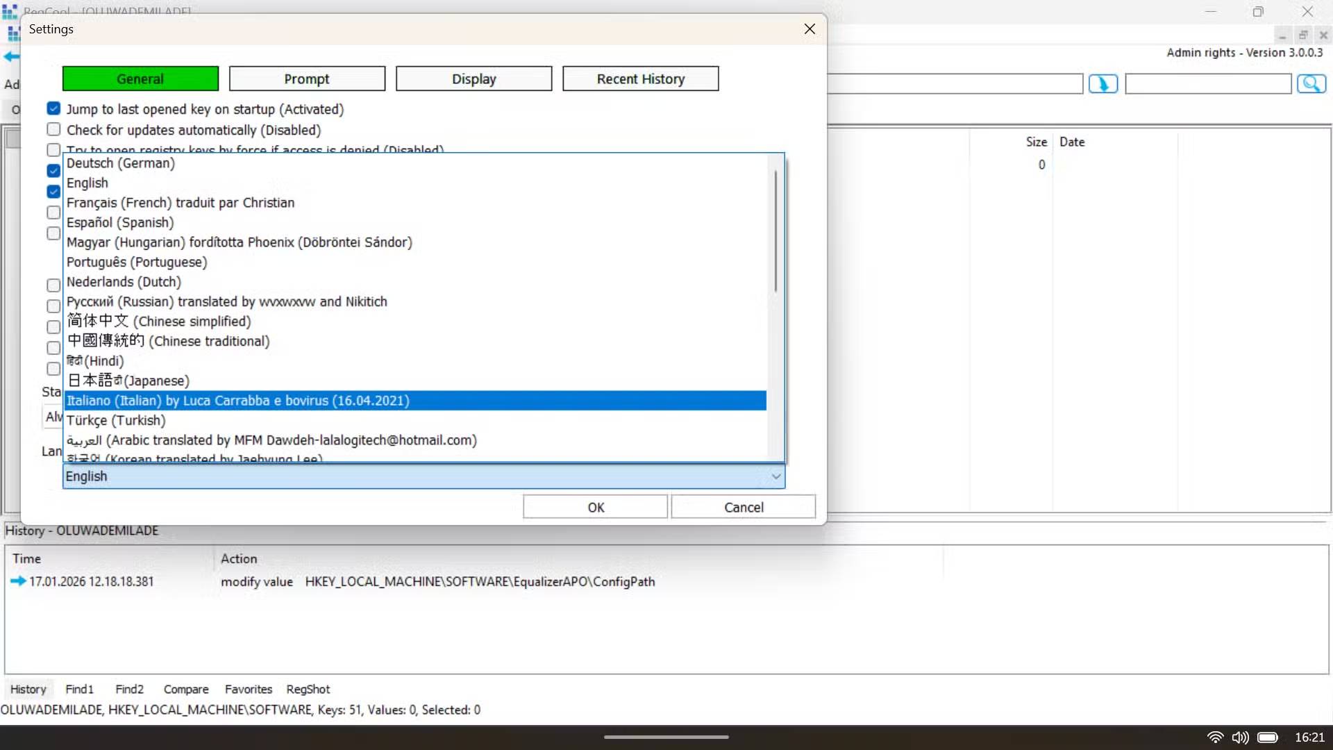Image resolution: width=1333 pixels, height=750 pixels.
Task: Click the search magnifier icon top right
Action: tap(1312, 83)
